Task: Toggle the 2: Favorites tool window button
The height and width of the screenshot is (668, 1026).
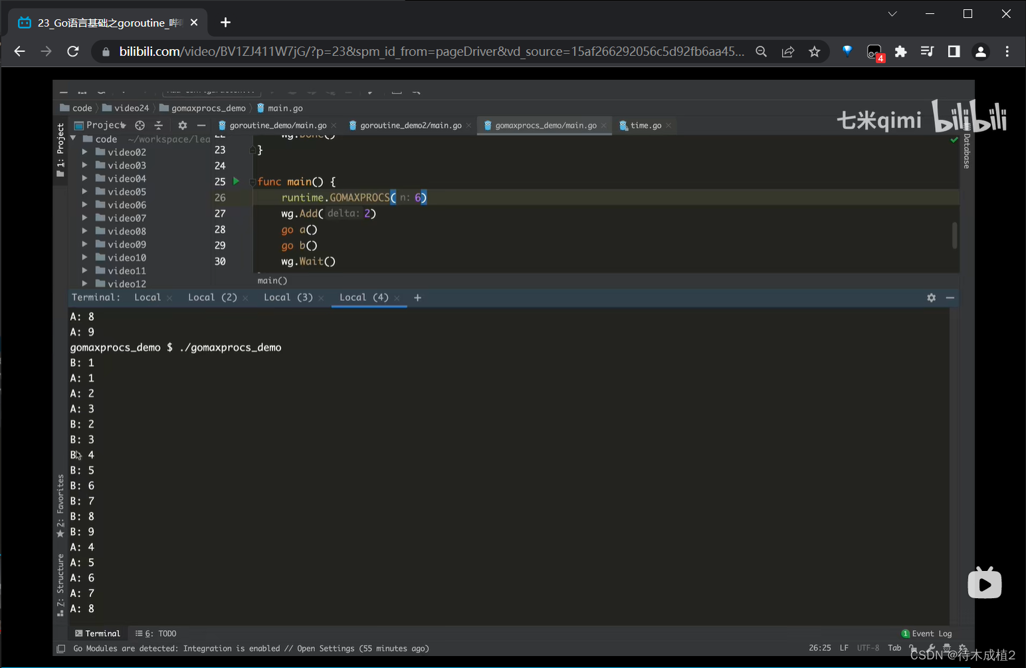Action: 60,506
